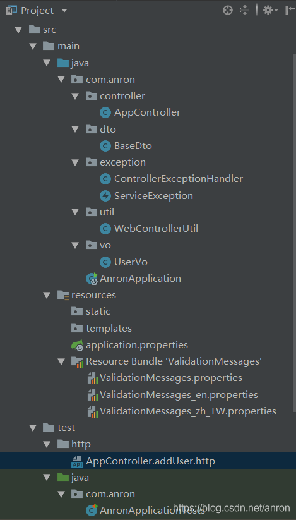The height and width of the screenshot is (520, 296).
Task: Click the AppController.addUser.http API icon
Action: pos(78,461)
